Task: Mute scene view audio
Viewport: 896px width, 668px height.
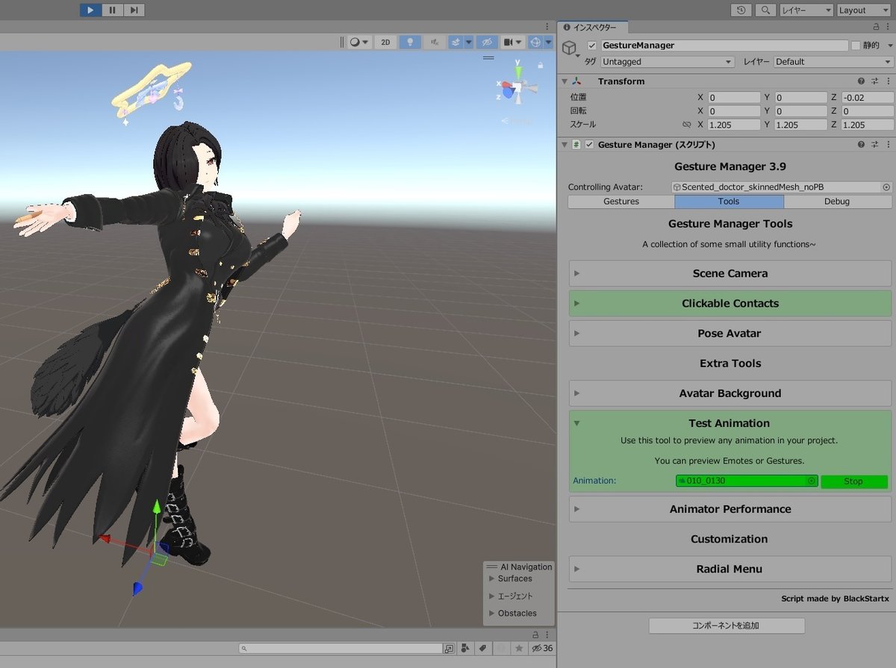Action: tap(435, 42)
